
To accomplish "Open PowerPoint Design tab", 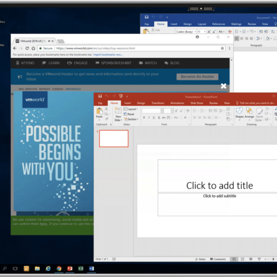I will [x=141, y=103].
